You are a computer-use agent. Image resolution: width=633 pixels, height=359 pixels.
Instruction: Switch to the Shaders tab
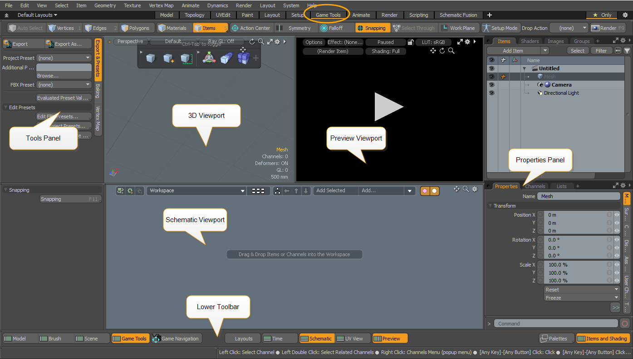530,41
